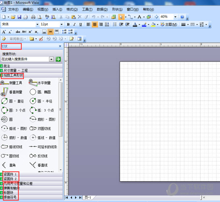Image resolution: width=220 pixels, height=202 pixels.
Task: Select the Pointer tool
Action: 121,17
